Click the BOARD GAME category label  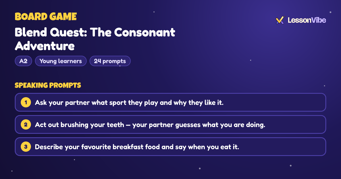[x=46, y=17]
